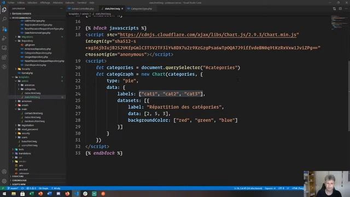Open CategoriesRepository.php in the file tree

[38, 53]
